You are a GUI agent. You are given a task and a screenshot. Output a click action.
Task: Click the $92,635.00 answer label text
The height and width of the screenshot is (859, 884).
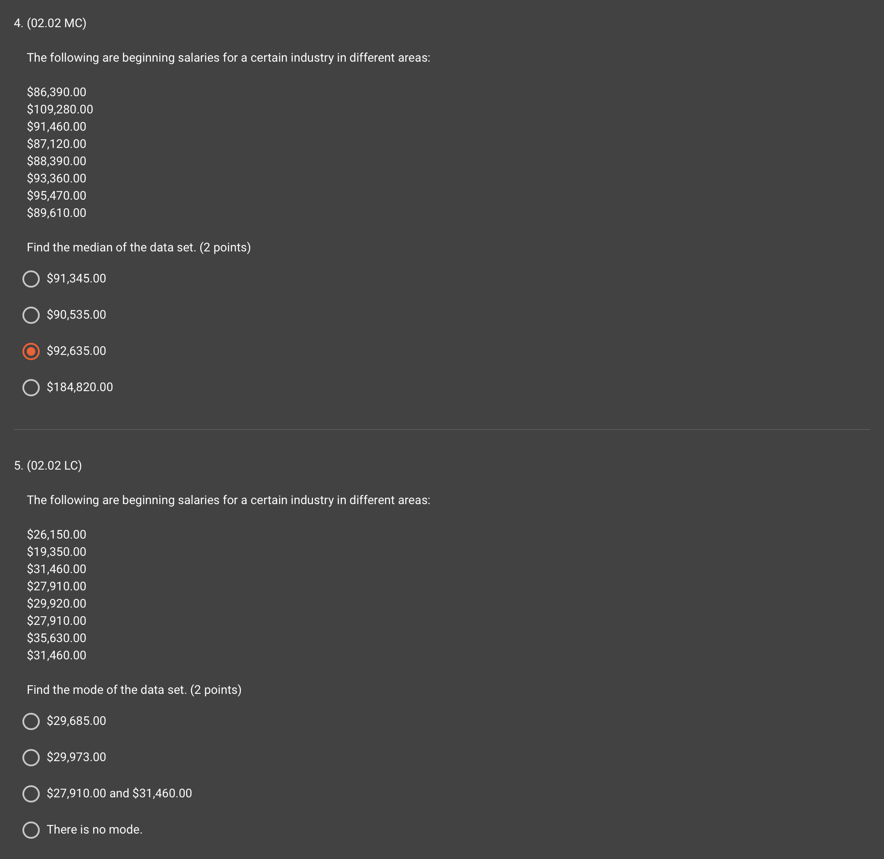(x=76, y=351)
